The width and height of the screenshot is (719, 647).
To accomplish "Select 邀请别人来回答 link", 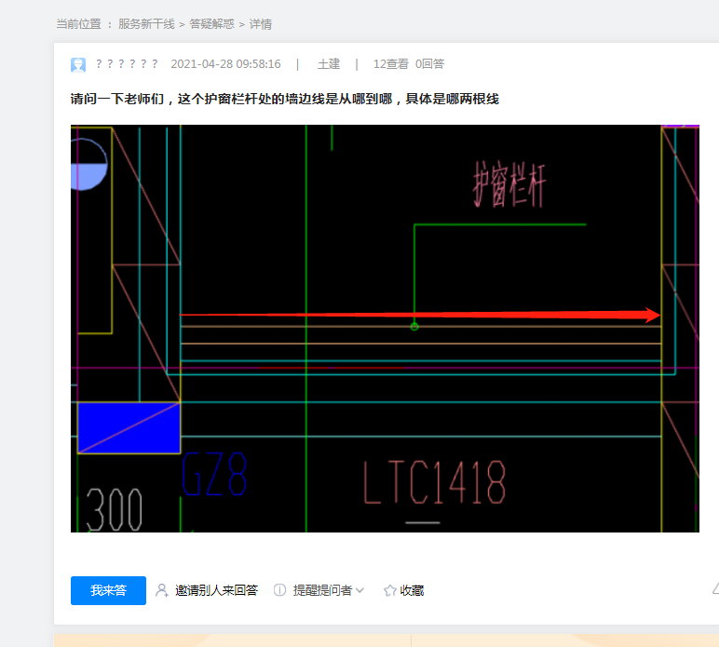I will click(216, 590).
